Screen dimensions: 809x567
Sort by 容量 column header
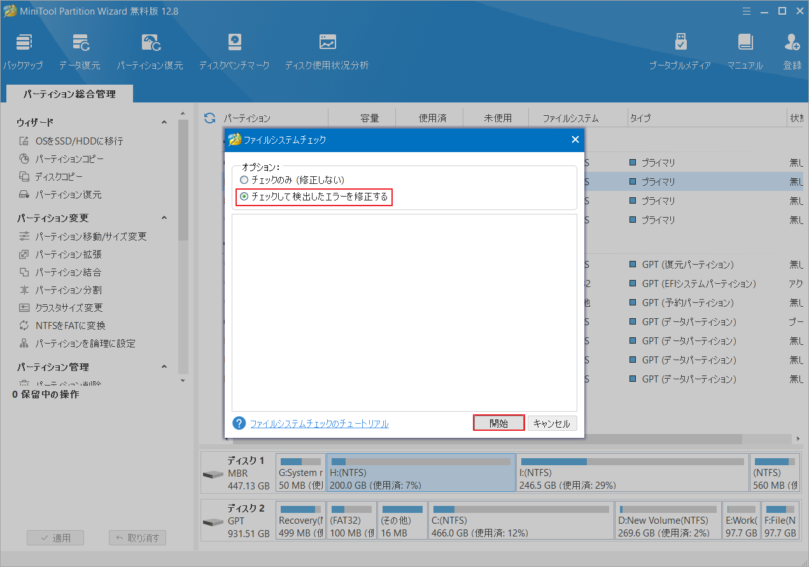coord(369,118)
